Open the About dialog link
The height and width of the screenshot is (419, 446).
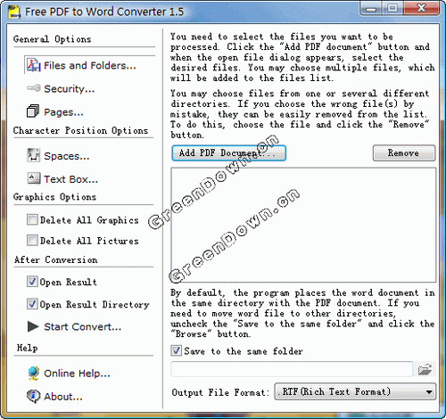click(x=63, y=397)
